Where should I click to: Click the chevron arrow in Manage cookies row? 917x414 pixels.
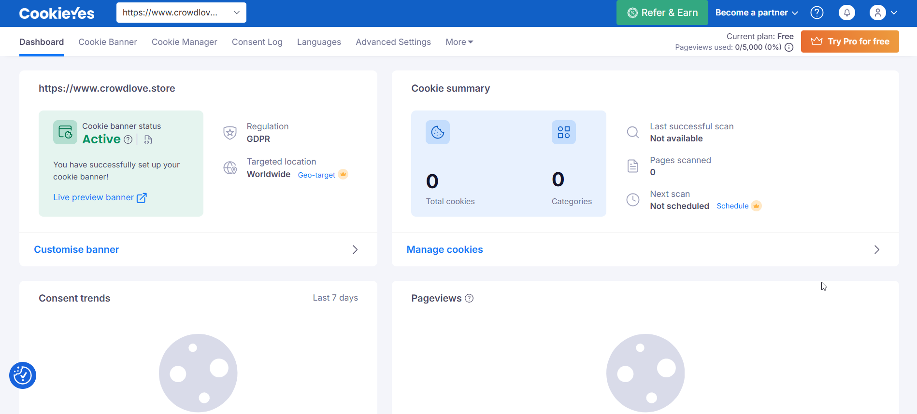(x=877, y=249)
